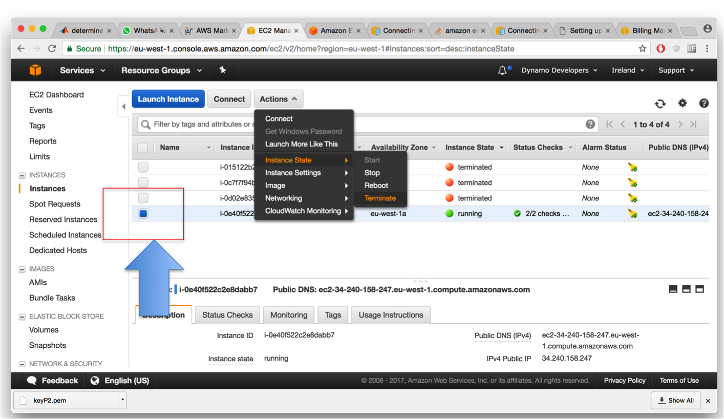The height and width of the screenshot is (419, 724).
Task: Open Volumes in the sidebar
Action: coord(44,330)
